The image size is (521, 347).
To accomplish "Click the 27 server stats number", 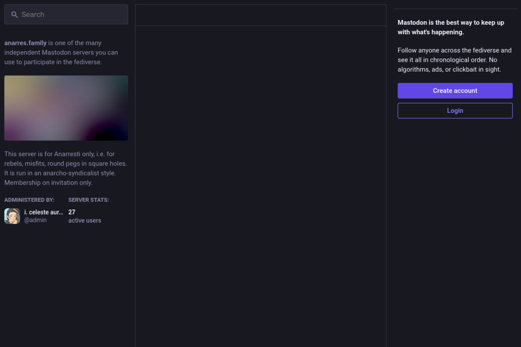I will click(72, 212).
